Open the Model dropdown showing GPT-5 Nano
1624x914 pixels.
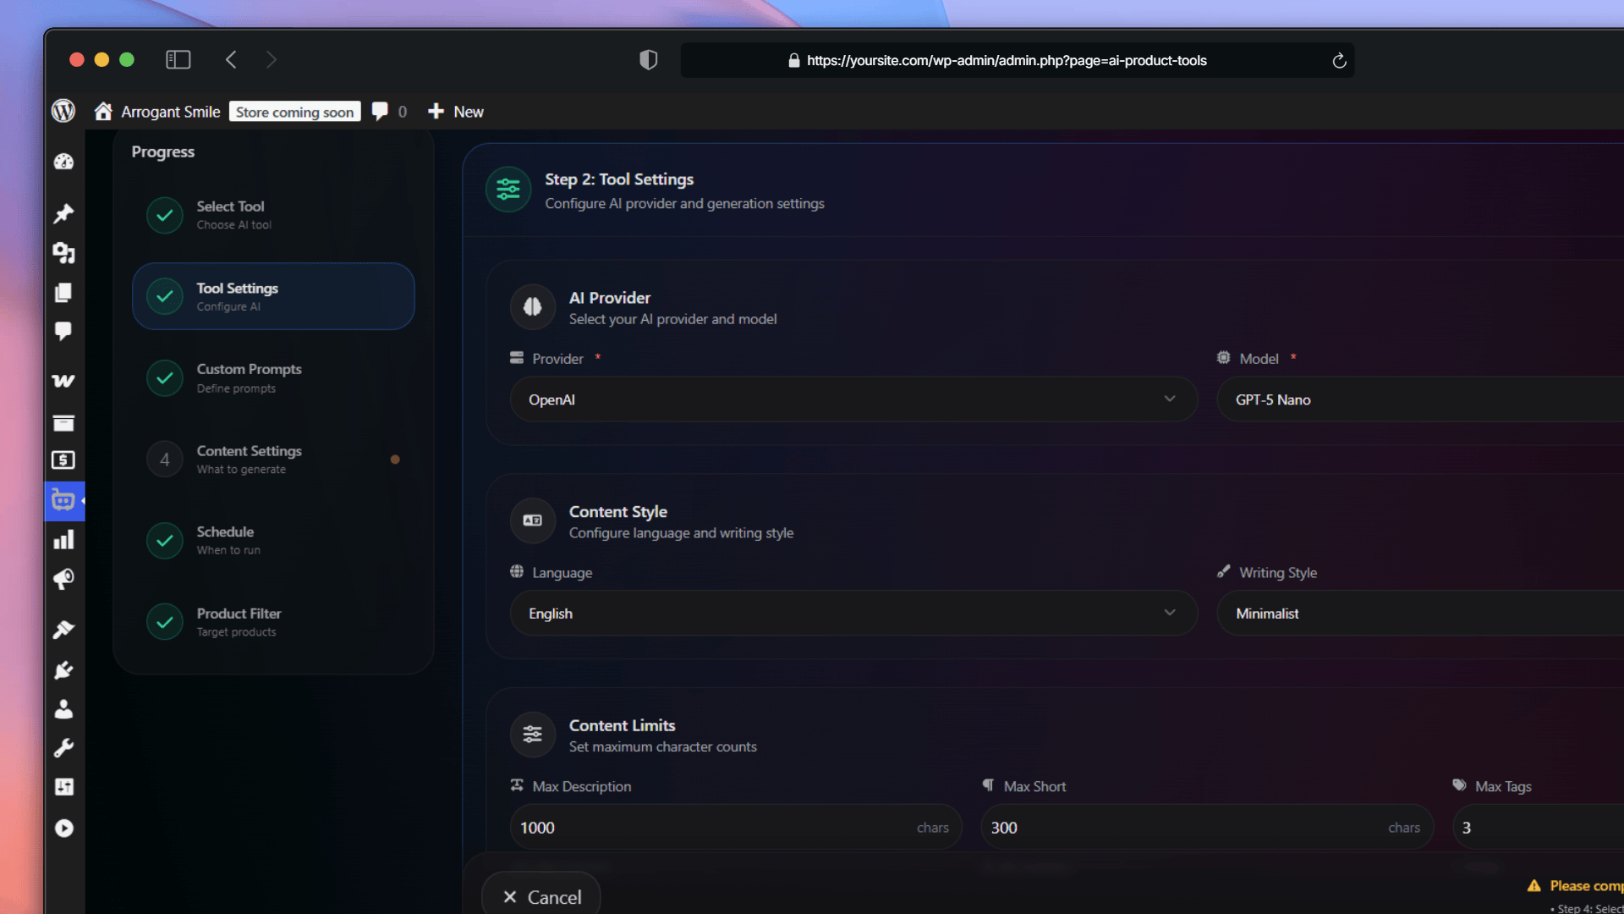pos(1421,399)
